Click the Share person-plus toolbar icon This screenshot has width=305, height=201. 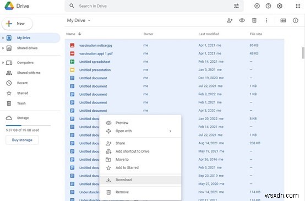tap(230, 20)
